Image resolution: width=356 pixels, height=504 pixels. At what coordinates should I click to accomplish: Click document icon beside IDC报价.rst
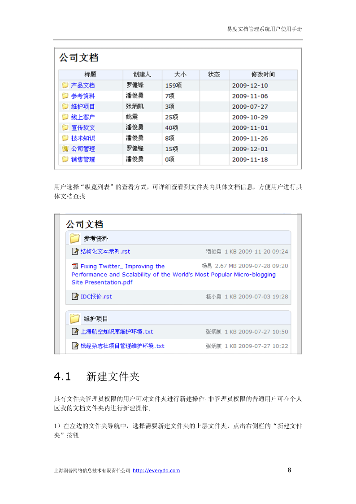coord(75,296)
